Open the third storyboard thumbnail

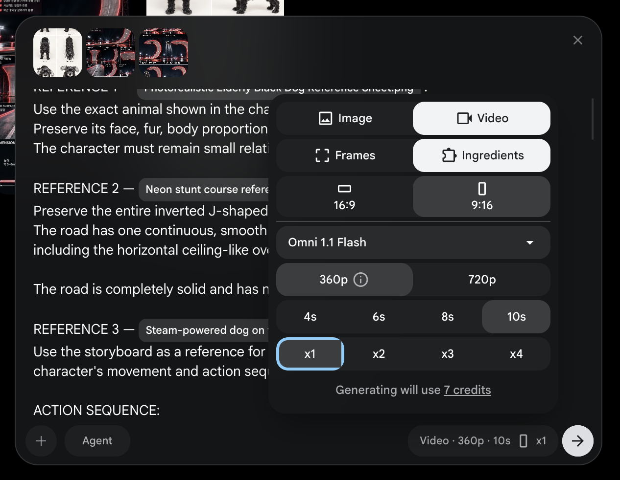click(164, 53)
